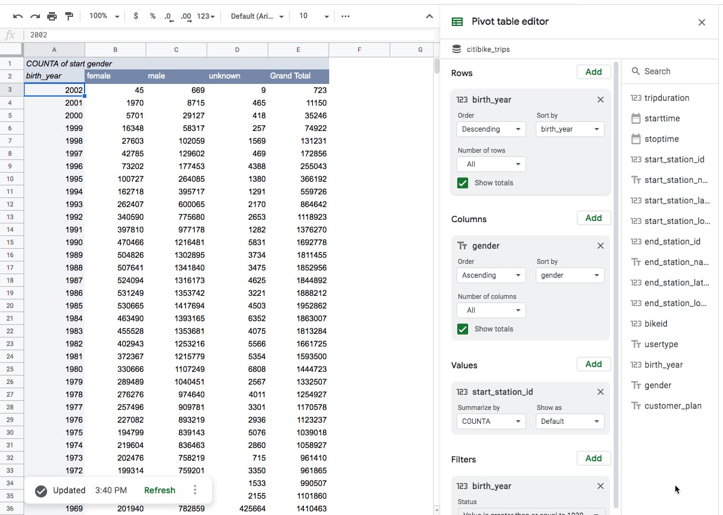The height and width of the screenshot is (515, 723).
Task: Open the birth_year sort Order dropdown
Action: click(x=490, y=129)
